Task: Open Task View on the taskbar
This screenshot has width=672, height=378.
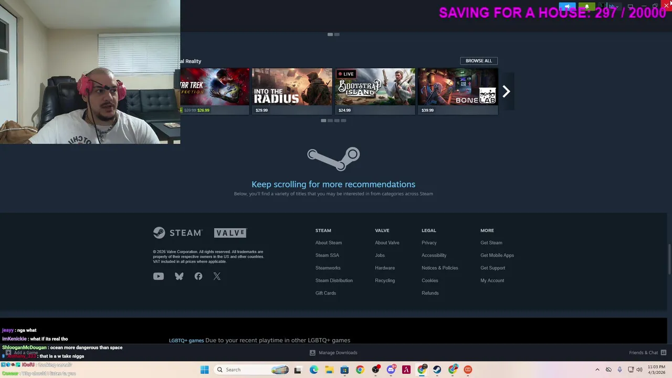Action: click(x=298, y=370)
